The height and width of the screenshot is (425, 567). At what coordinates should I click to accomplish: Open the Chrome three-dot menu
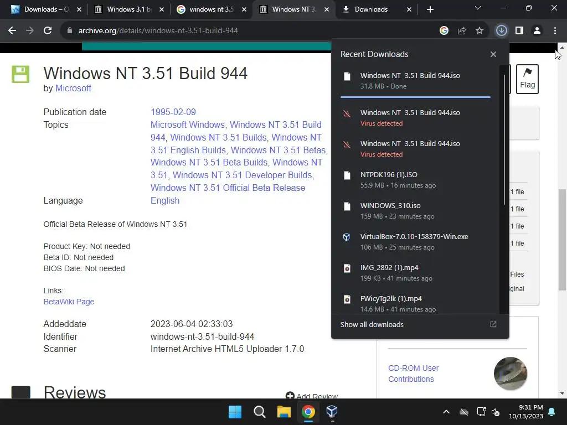click(x=555, y=31)
